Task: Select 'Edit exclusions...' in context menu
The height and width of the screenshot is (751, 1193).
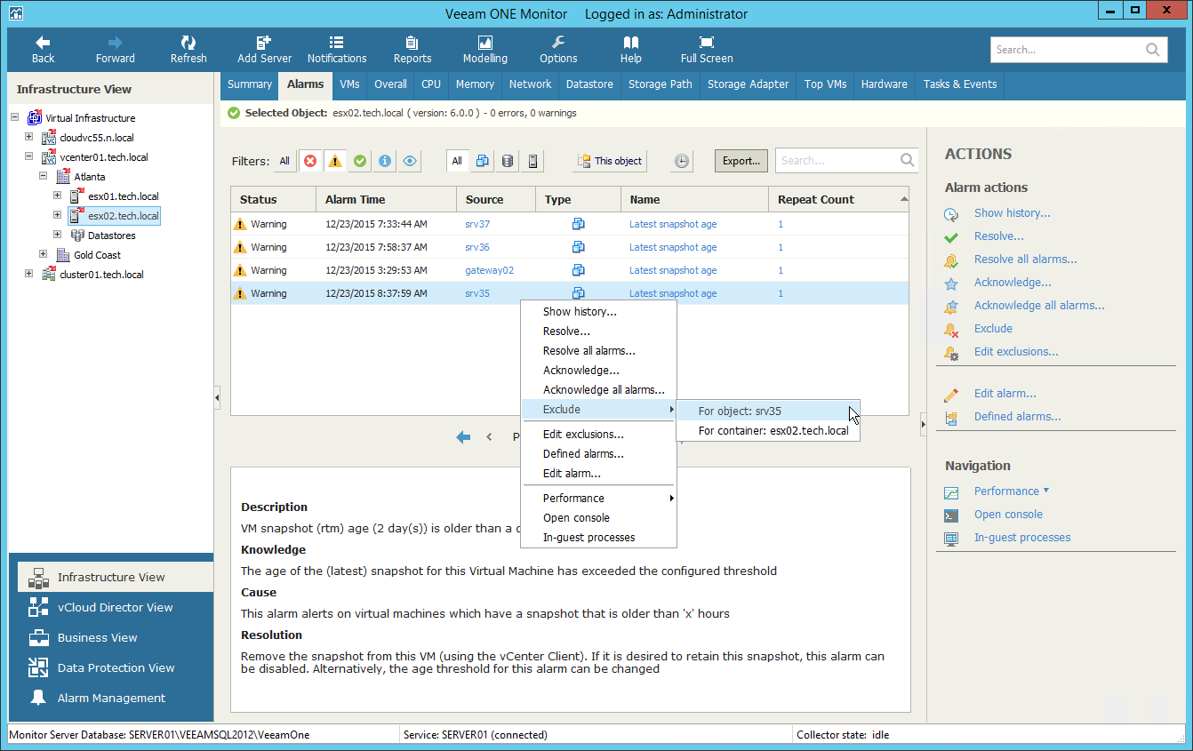Action: click(598, 435)
